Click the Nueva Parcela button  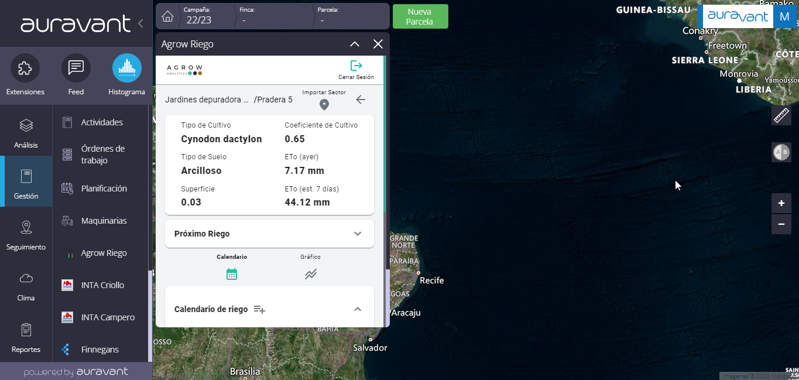coord(420,16)
